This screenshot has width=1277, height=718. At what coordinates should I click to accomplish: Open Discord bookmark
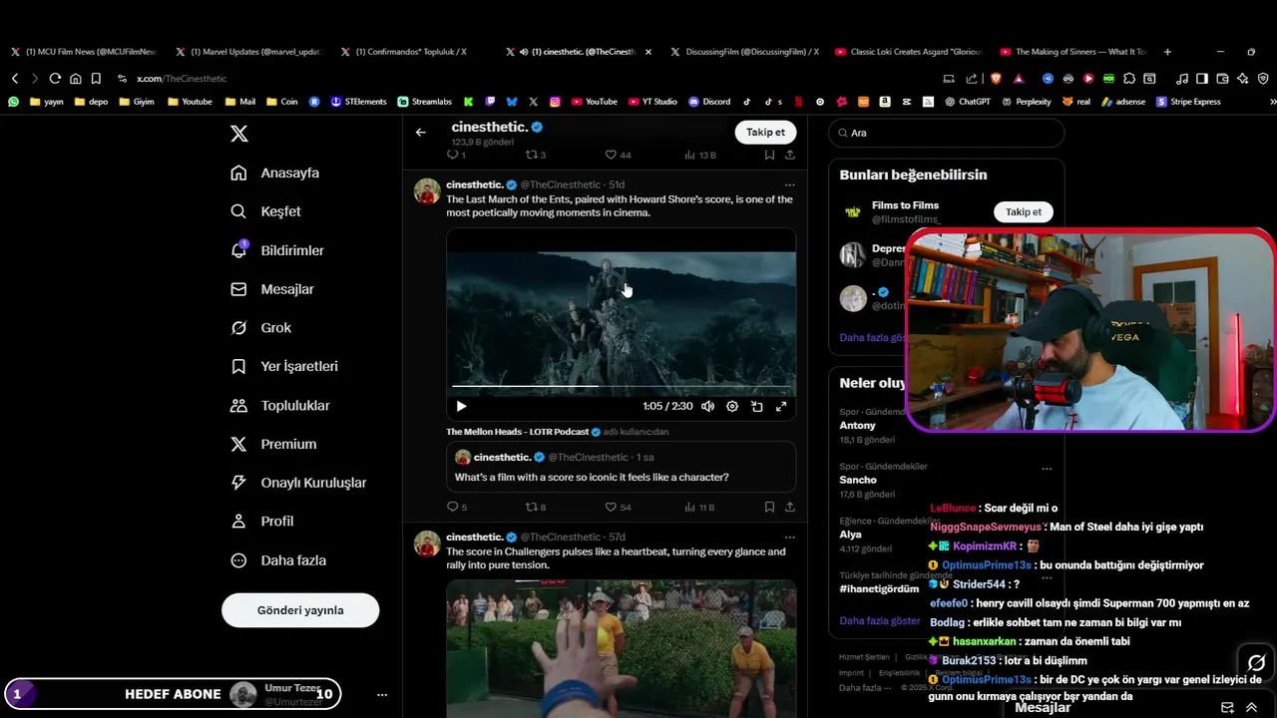point(709,102)
